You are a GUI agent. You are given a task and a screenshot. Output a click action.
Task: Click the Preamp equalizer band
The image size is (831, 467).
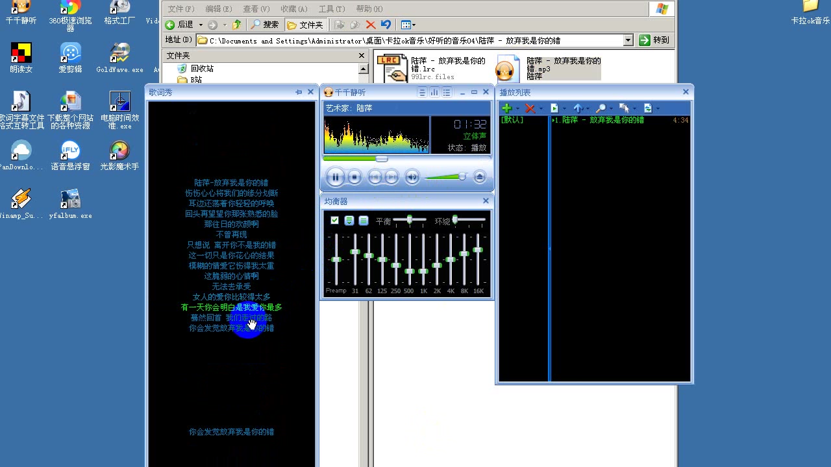pos(336,259)
